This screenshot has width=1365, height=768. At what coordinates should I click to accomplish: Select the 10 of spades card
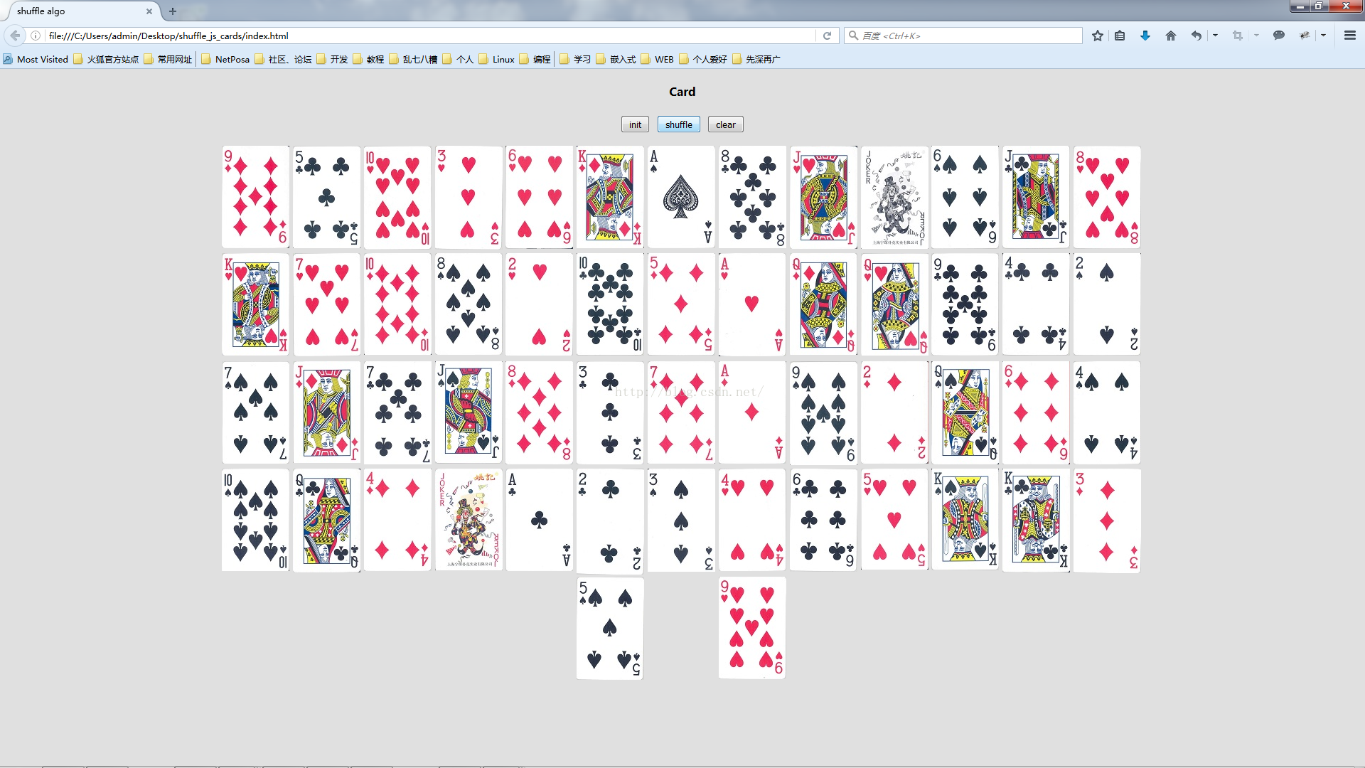click(x=255, y=520)
